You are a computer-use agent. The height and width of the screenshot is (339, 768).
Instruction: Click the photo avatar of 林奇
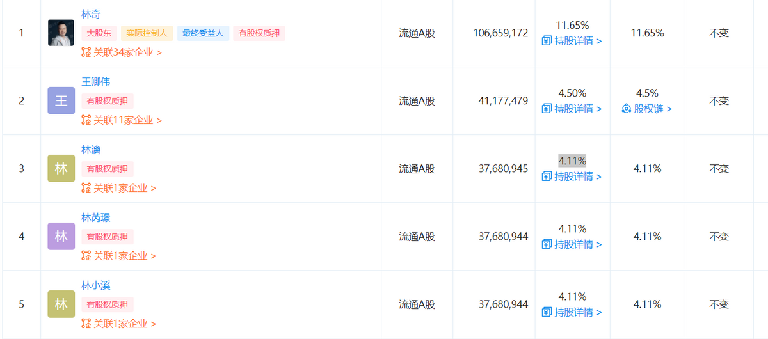tap(61, 33)
